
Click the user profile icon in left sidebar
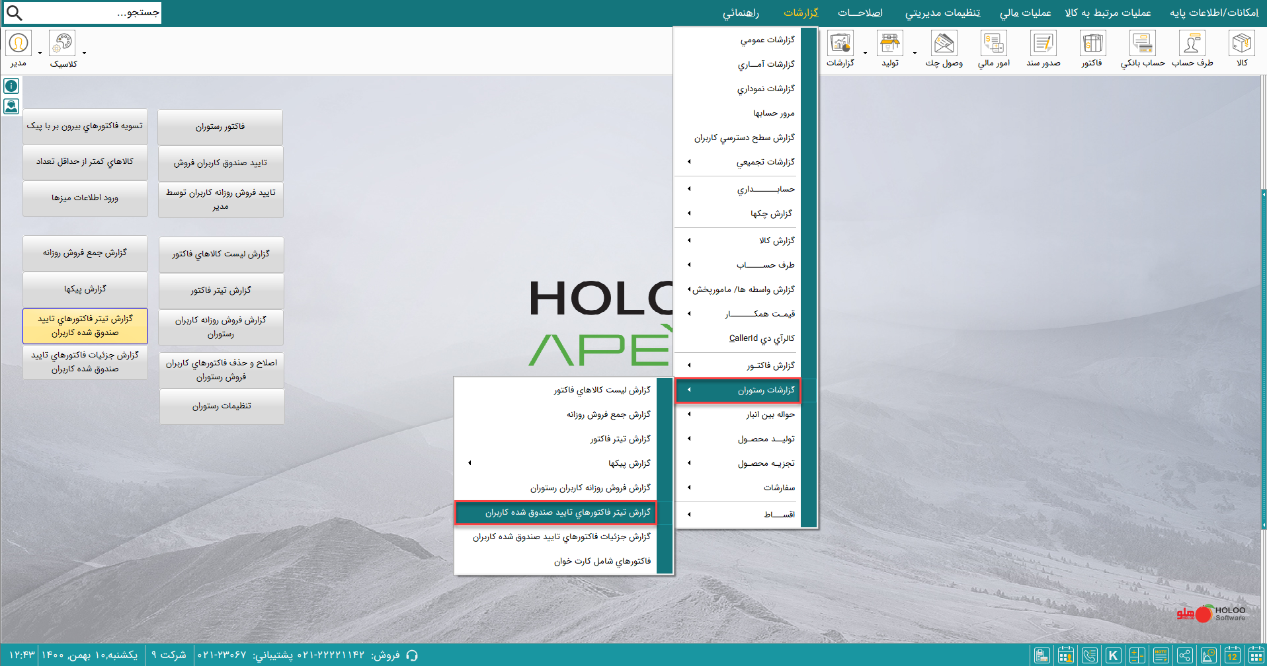coord(11,106)
